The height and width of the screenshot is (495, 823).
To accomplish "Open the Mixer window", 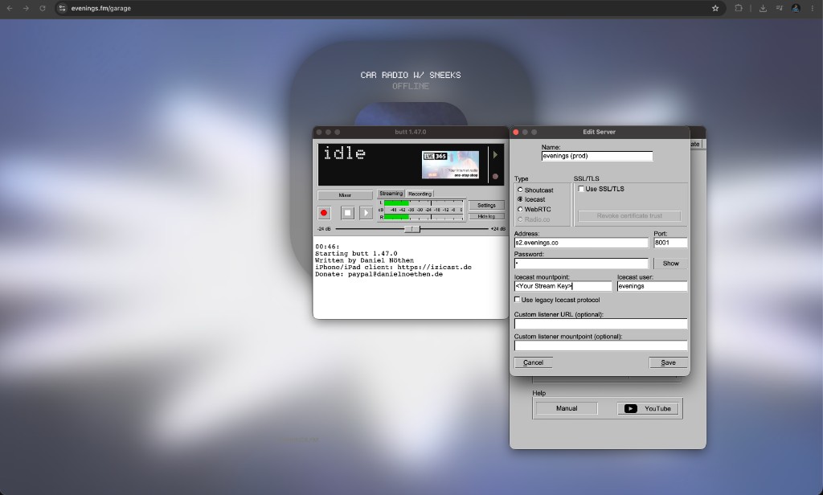I will pyautogui.click(x=345, y=194).
